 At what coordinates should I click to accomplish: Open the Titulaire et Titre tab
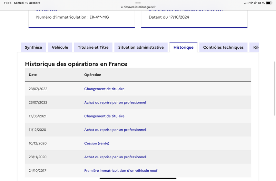(x=93, y=47)
